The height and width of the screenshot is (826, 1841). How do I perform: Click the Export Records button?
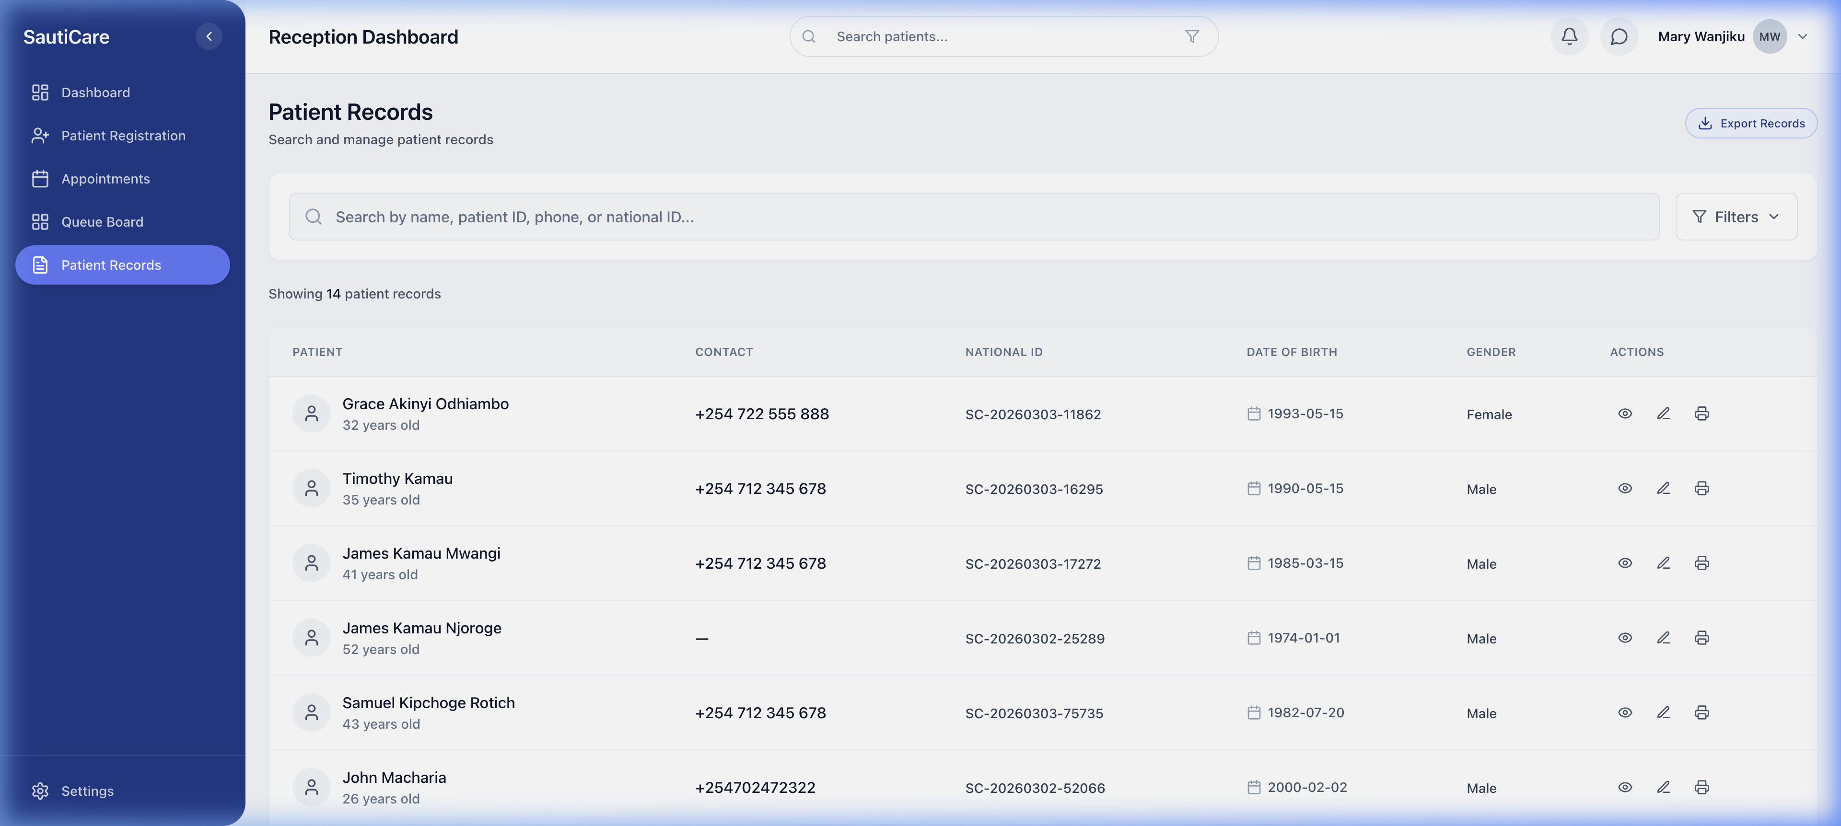pyautogui.click(x=1751, y=123)
